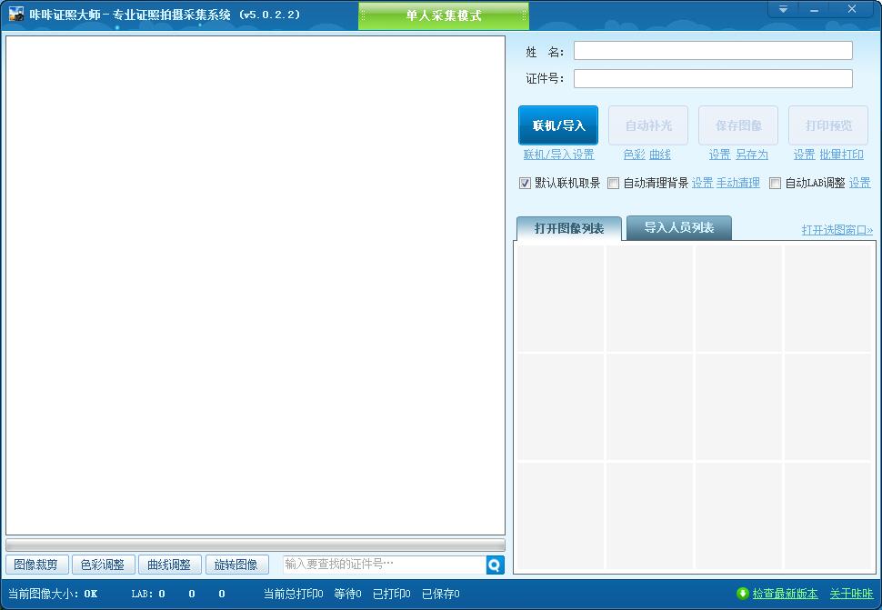Image resolution: width=882 pixels, height=610 pixels.
Task: Open 设置 link under 打印预览
Action: point(805,155)
